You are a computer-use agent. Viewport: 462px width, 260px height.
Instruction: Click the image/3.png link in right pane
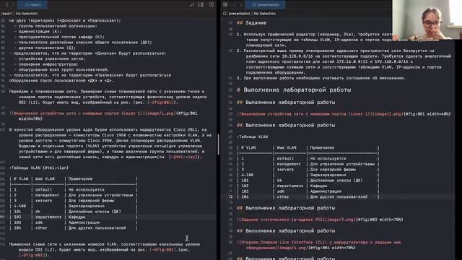click(341, 220)
